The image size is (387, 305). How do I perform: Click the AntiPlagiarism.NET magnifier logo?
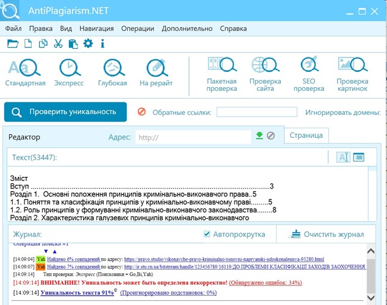point(10,10)
